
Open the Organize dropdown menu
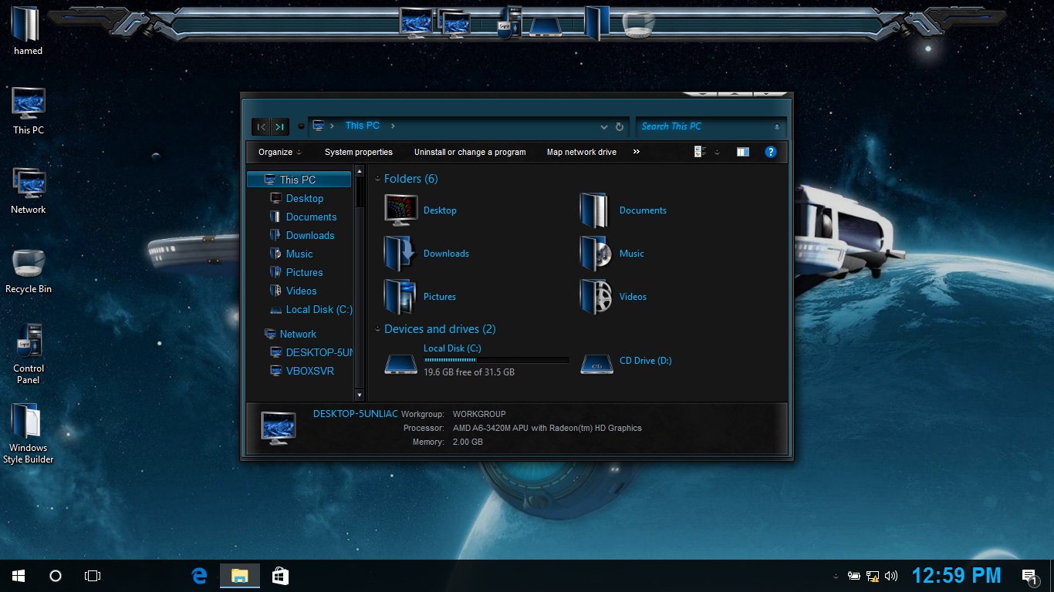pyautogui.click(x=279, y=152)
